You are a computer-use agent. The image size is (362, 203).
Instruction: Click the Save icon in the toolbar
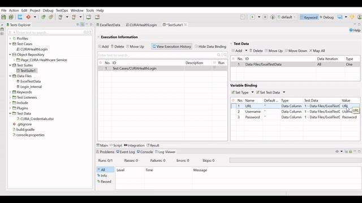point(4,17)
